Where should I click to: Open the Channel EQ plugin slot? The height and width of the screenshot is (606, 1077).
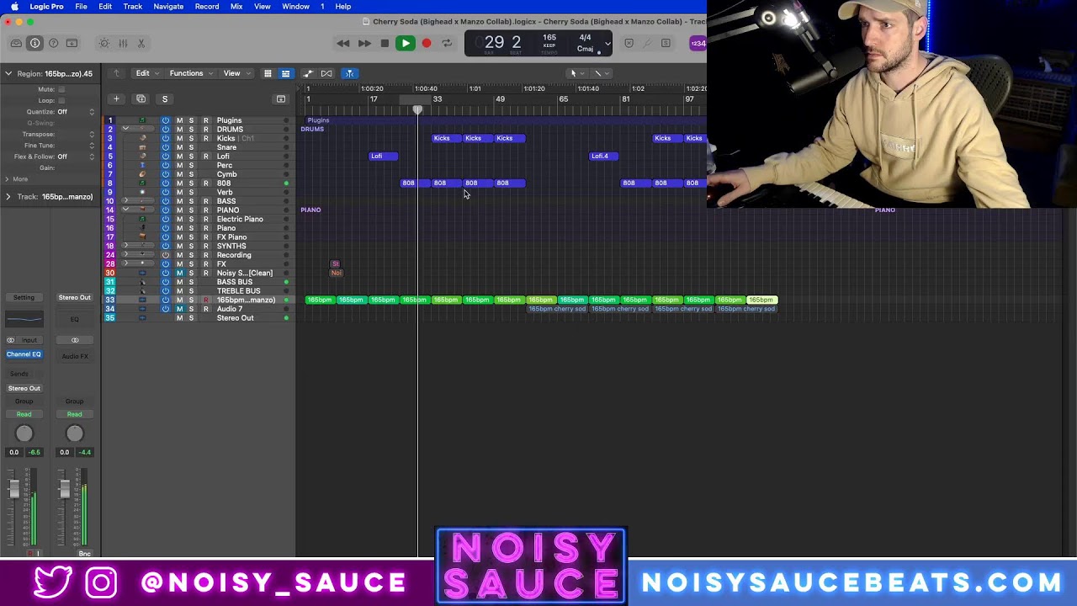click(24, 354)
